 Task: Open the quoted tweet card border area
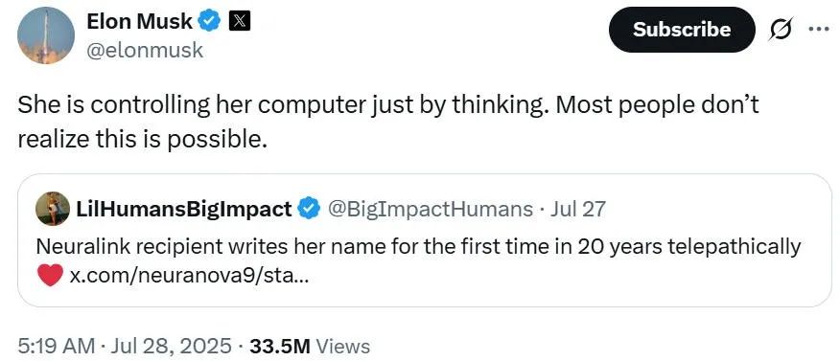tap(424, 240)
